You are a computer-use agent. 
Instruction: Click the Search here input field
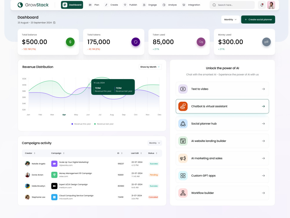coord(232,5)
